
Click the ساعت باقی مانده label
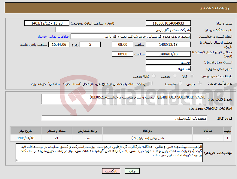34,45
